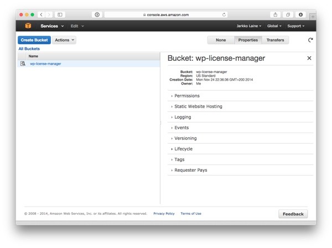Image resolution: width=332 pixels, height=248 pixels.
Task: Open the Safari share icon
Action: tap(275, 14)
